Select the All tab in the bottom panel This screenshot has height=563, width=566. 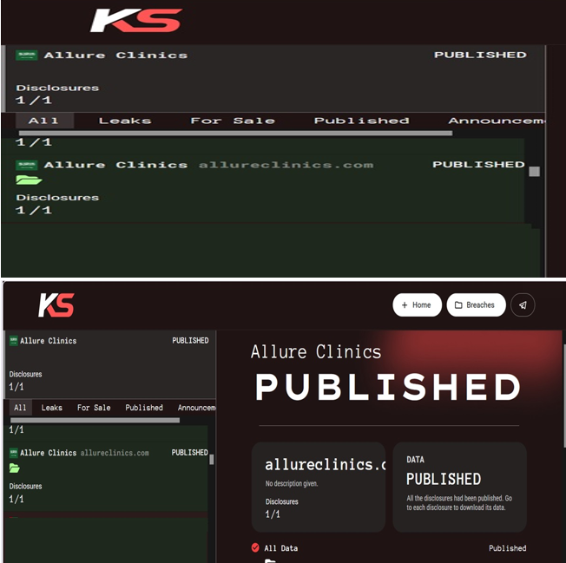tap(20, 408)
